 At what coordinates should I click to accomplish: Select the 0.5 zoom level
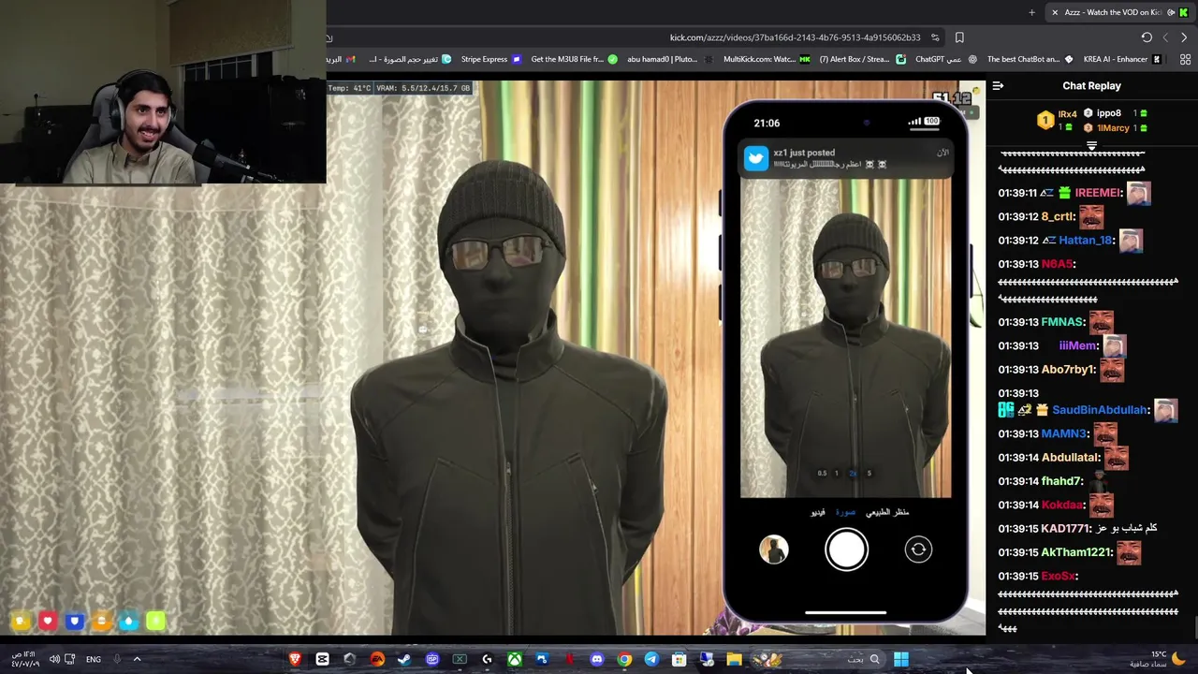coord(822,474)
